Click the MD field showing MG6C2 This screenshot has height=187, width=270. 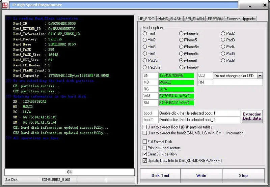click(177, 82)
